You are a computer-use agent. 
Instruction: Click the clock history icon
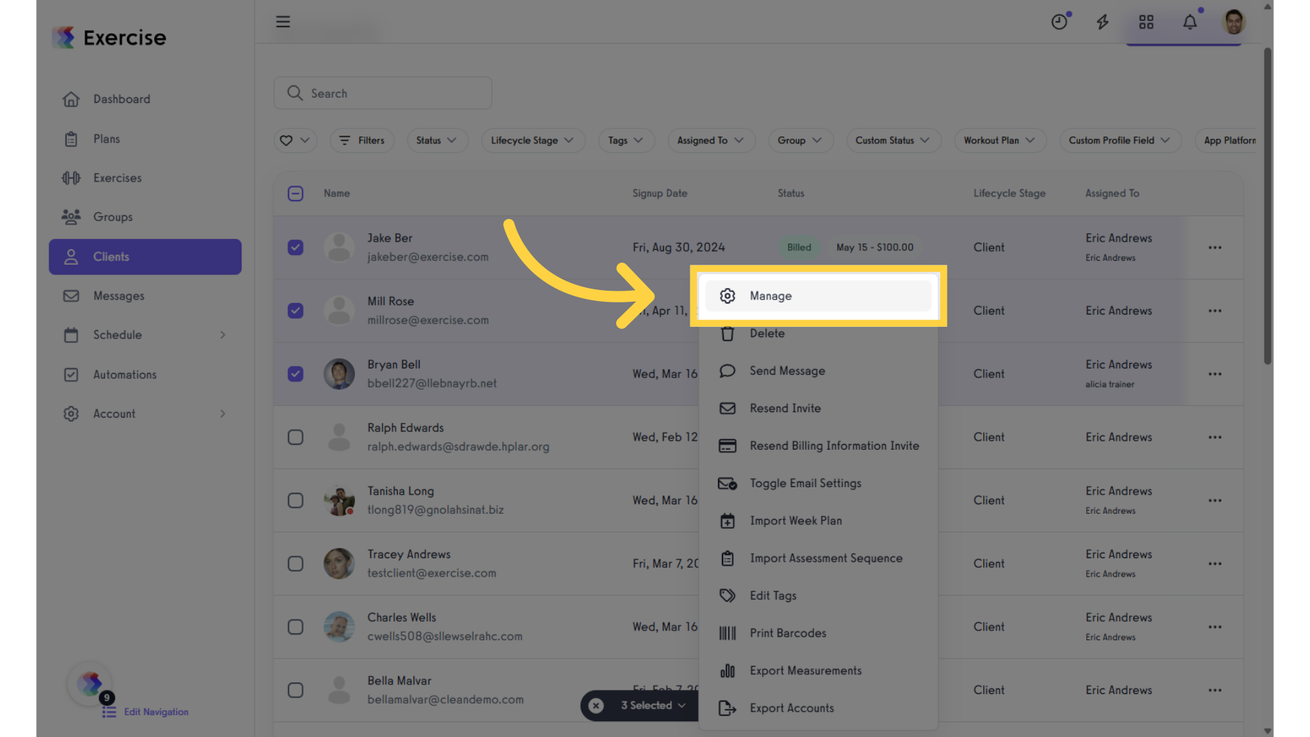(x=1059, y=23)
